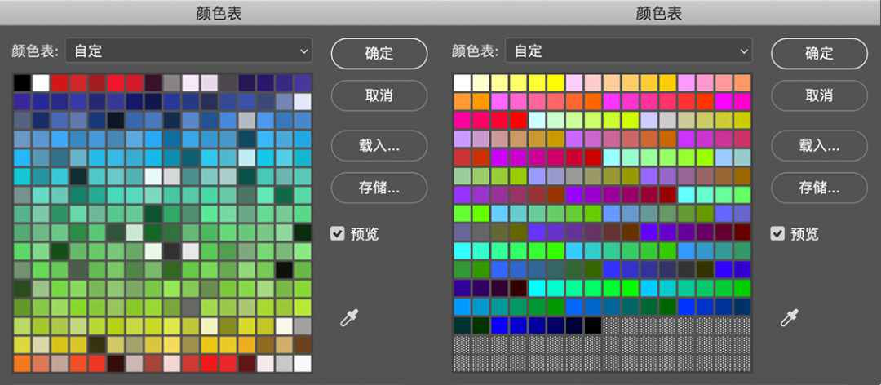
Task: Toggle 预览 checkbox in left color table
Action: pos(337,233)
